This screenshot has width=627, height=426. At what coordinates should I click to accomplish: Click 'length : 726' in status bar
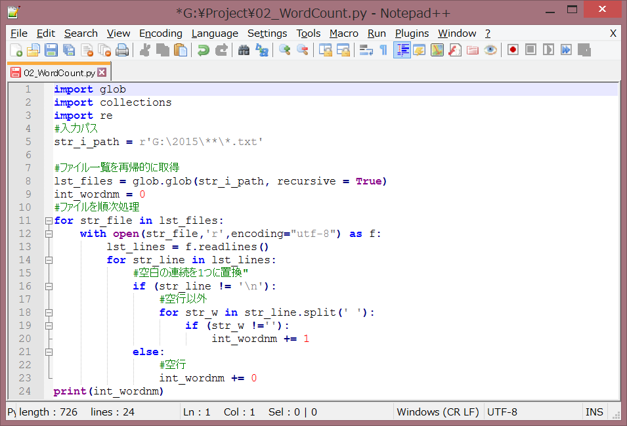(48, 412)
